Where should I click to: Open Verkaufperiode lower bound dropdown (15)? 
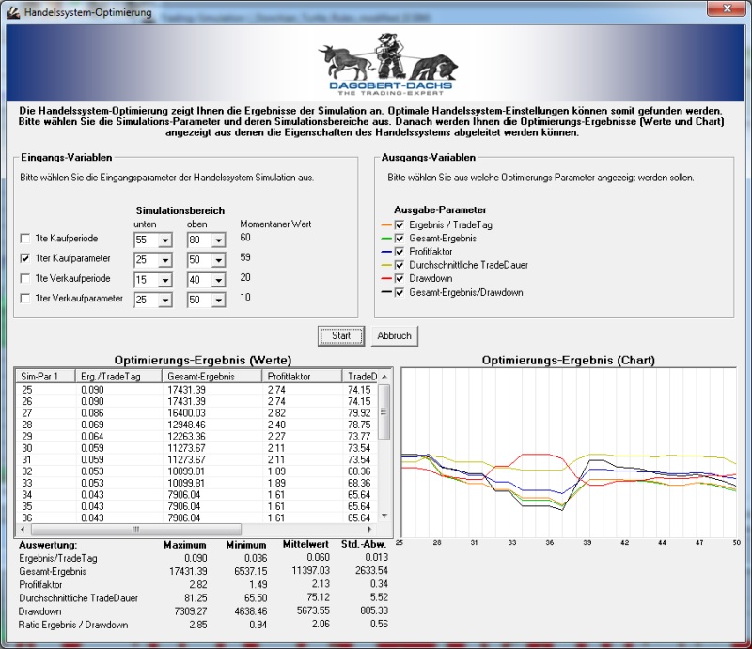165,280
